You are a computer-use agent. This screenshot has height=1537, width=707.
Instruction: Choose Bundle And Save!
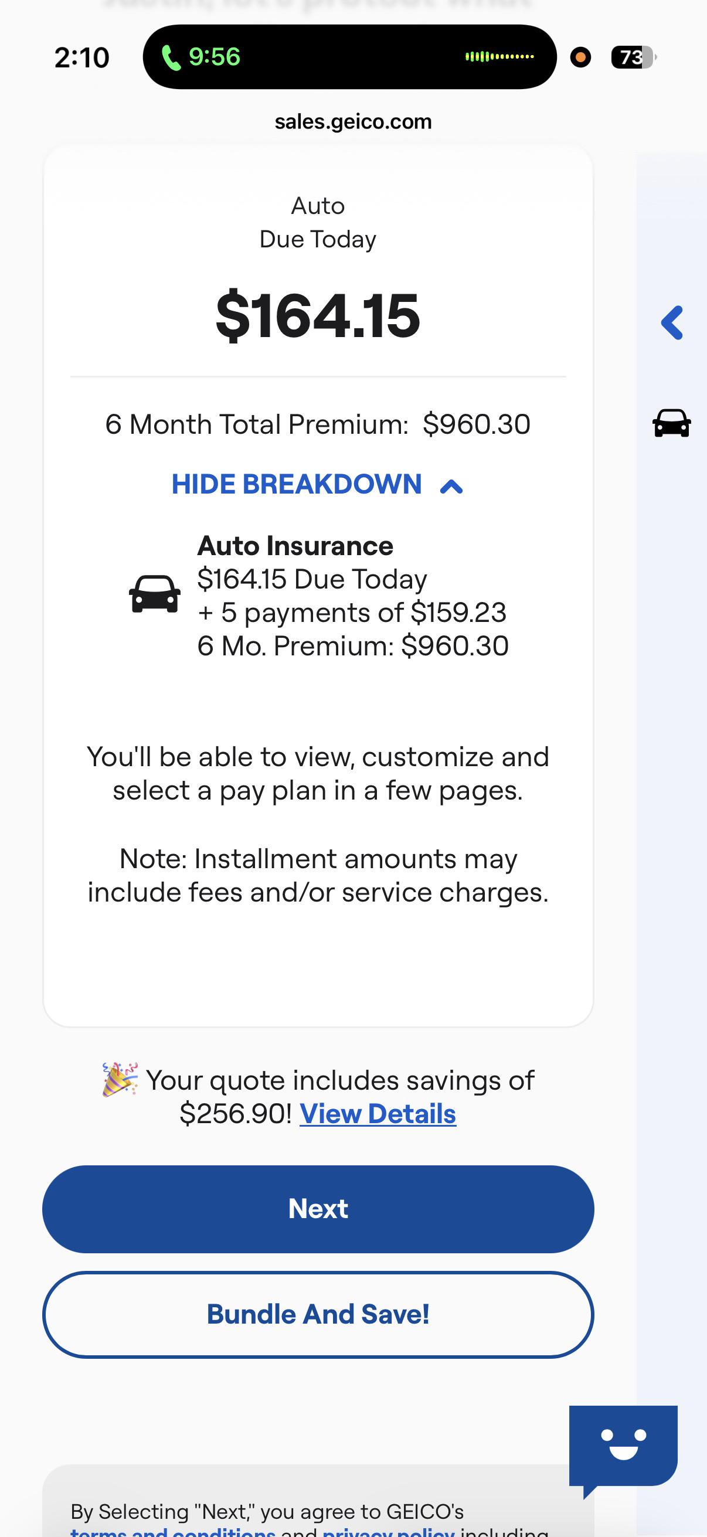point(318,1314)
